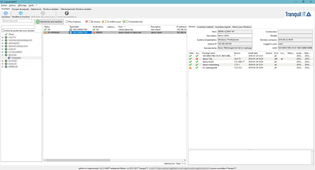Viewport: 315px width, 170px height.
Task: Click the Lancer les installations lightning icon
Action: point(67,13)
